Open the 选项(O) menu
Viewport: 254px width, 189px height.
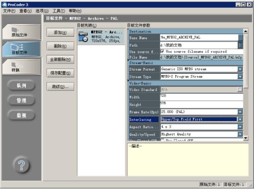[x=42, y=11]
